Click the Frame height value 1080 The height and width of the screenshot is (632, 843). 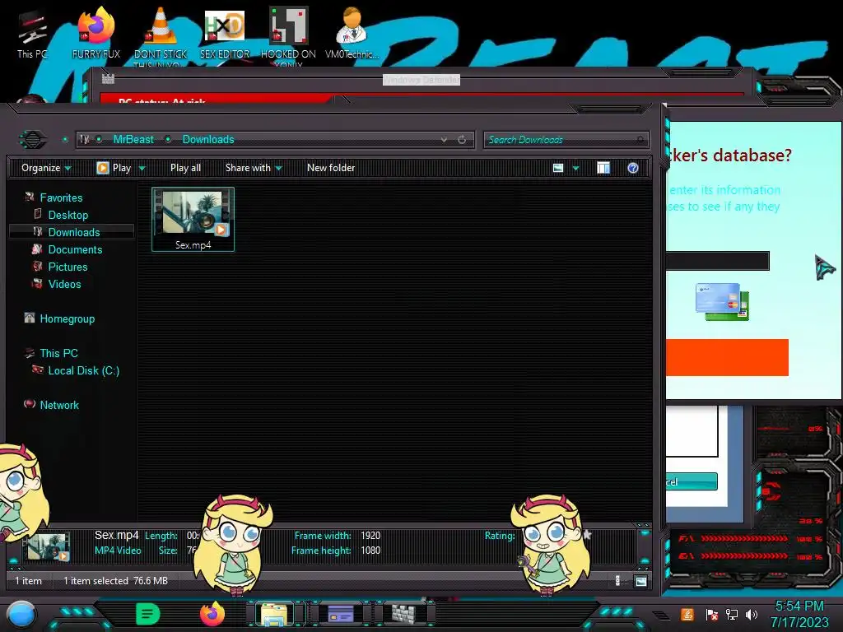coord(370,551)
